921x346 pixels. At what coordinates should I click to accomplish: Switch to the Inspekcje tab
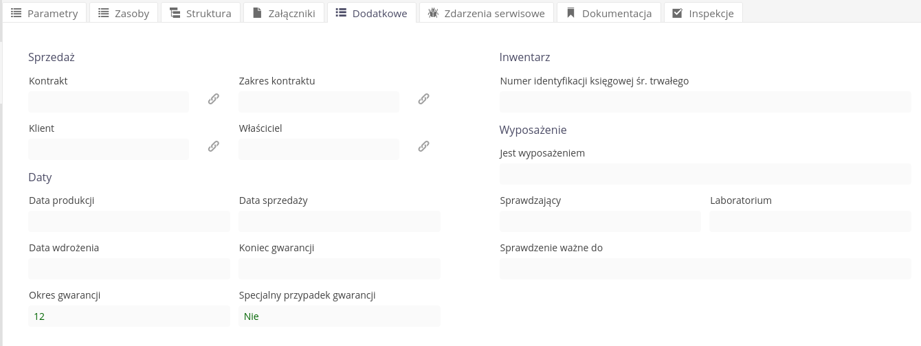pos(702,13)
